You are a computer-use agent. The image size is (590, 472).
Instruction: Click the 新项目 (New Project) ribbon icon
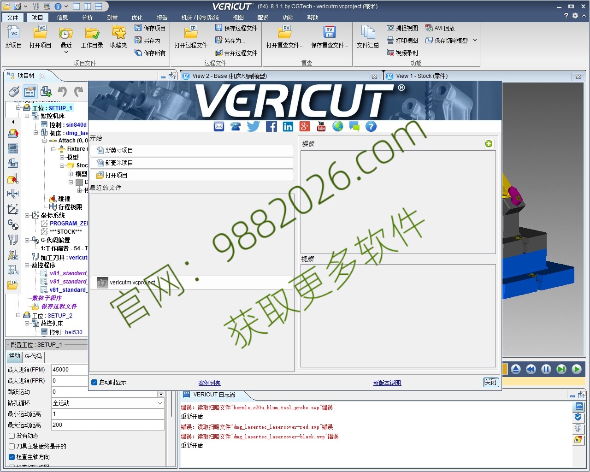coord(13,37)
